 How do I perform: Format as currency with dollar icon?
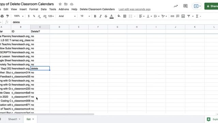(29, 16)
